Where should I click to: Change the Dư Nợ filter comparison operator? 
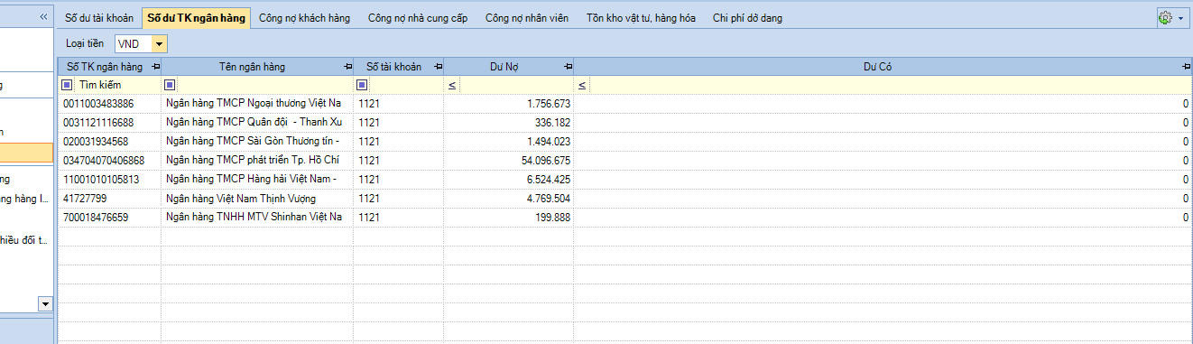pos(452,85)
